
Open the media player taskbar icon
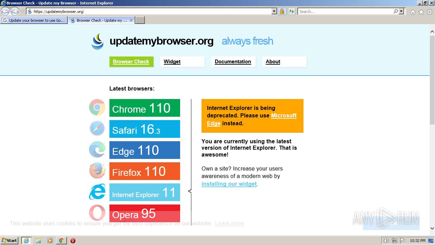[50, 241]
